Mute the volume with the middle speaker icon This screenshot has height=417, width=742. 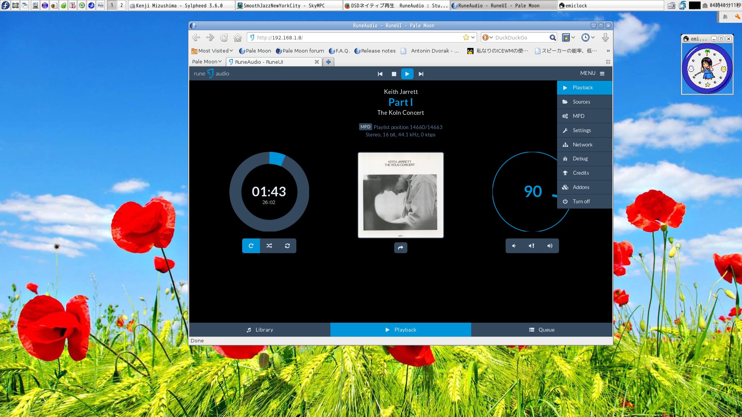click(532, 246)
